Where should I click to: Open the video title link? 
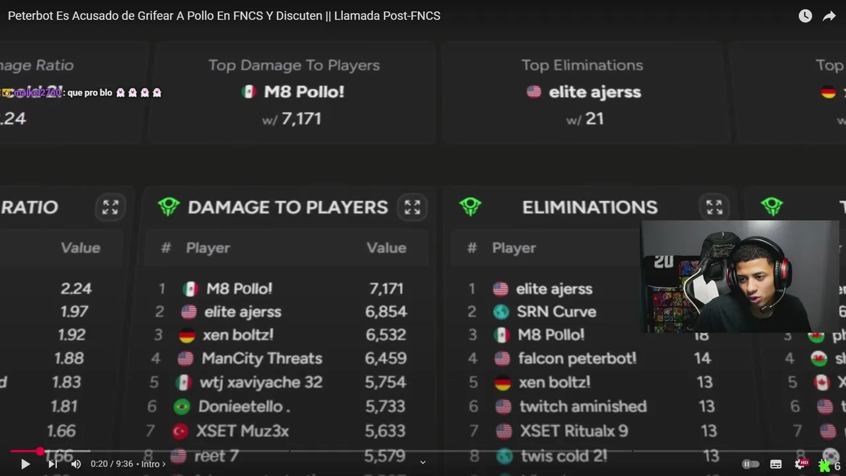click(x=224, y=16)
